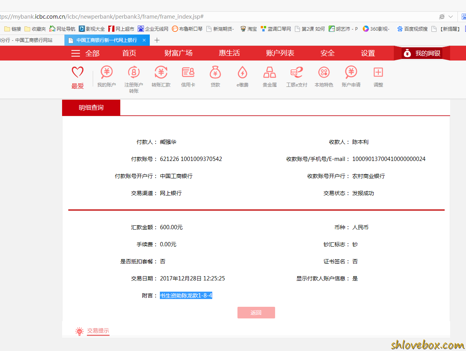Open the 第2课 如何 bookmark
This screenshot has height=351, width=466.
point(310,29)
